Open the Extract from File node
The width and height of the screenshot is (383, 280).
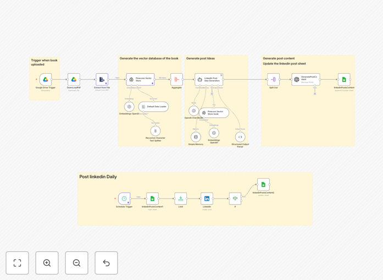(x=102, y=79)
